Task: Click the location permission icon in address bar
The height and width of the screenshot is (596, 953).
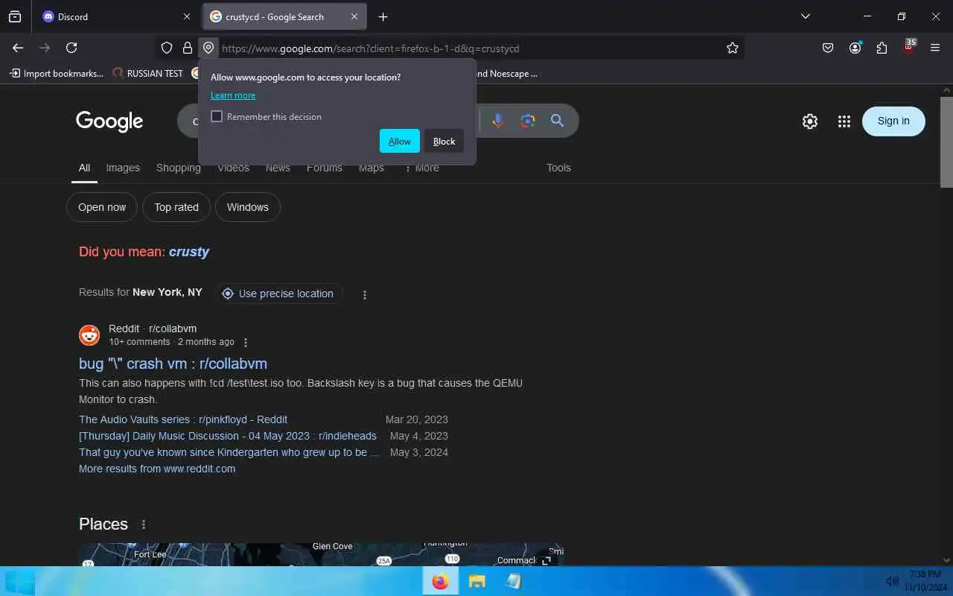Action: click(x=208, y=48)
